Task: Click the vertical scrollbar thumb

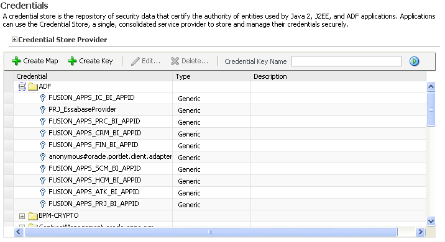Action: [x=431, y=109]
